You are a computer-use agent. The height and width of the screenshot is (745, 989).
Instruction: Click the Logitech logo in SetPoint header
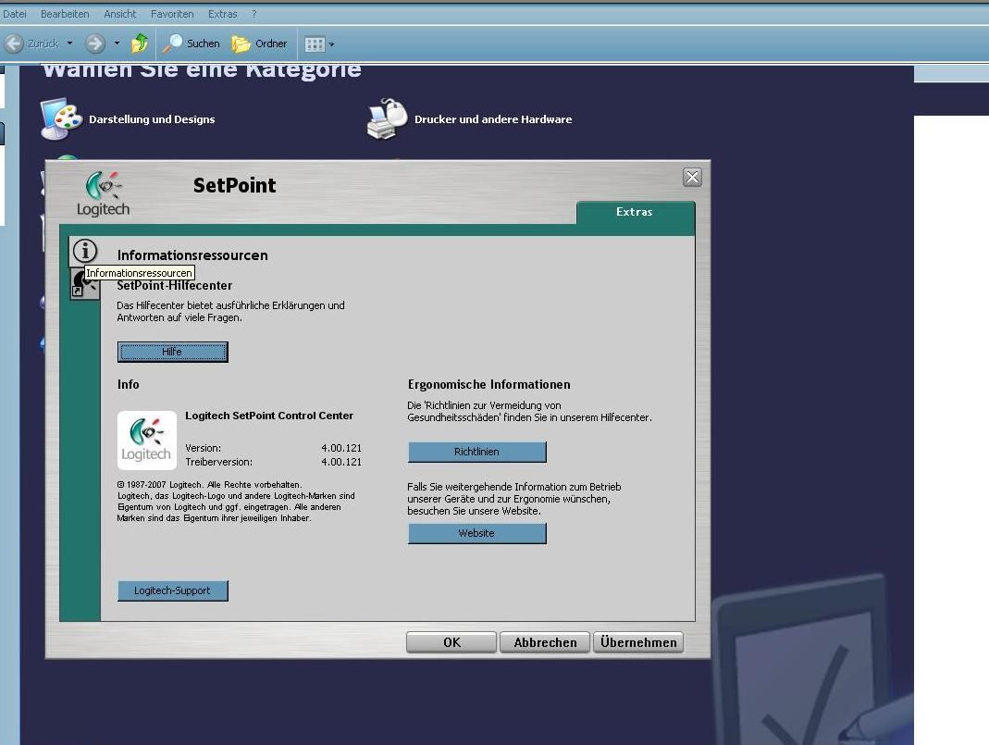coord(103,193)
